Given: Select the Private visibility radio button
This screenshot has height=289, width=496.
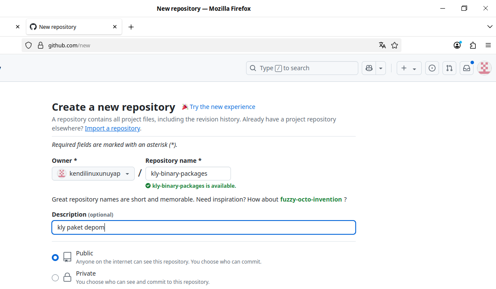Looking at the screenshot, I should click(x=55, y=278).
